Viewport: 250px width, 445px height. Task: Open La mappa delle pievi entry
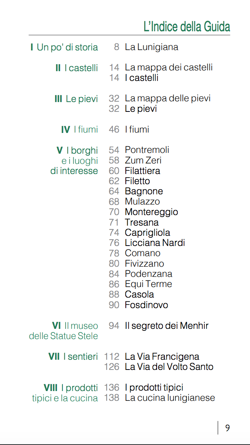pyautogui.click(x=168, y=98)
